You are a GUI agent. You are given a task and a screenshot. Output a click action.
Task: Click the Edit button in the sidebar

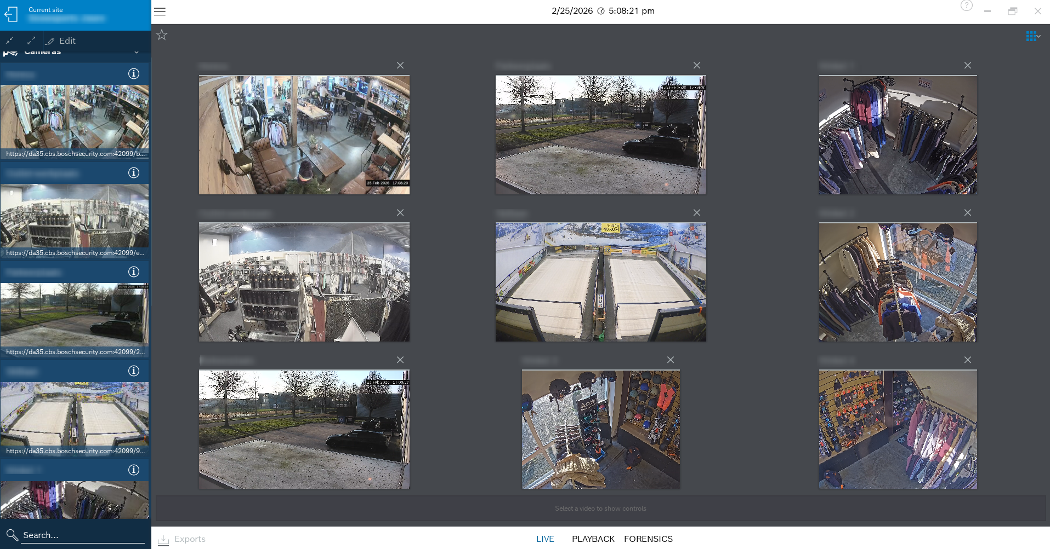coord(61,41)
